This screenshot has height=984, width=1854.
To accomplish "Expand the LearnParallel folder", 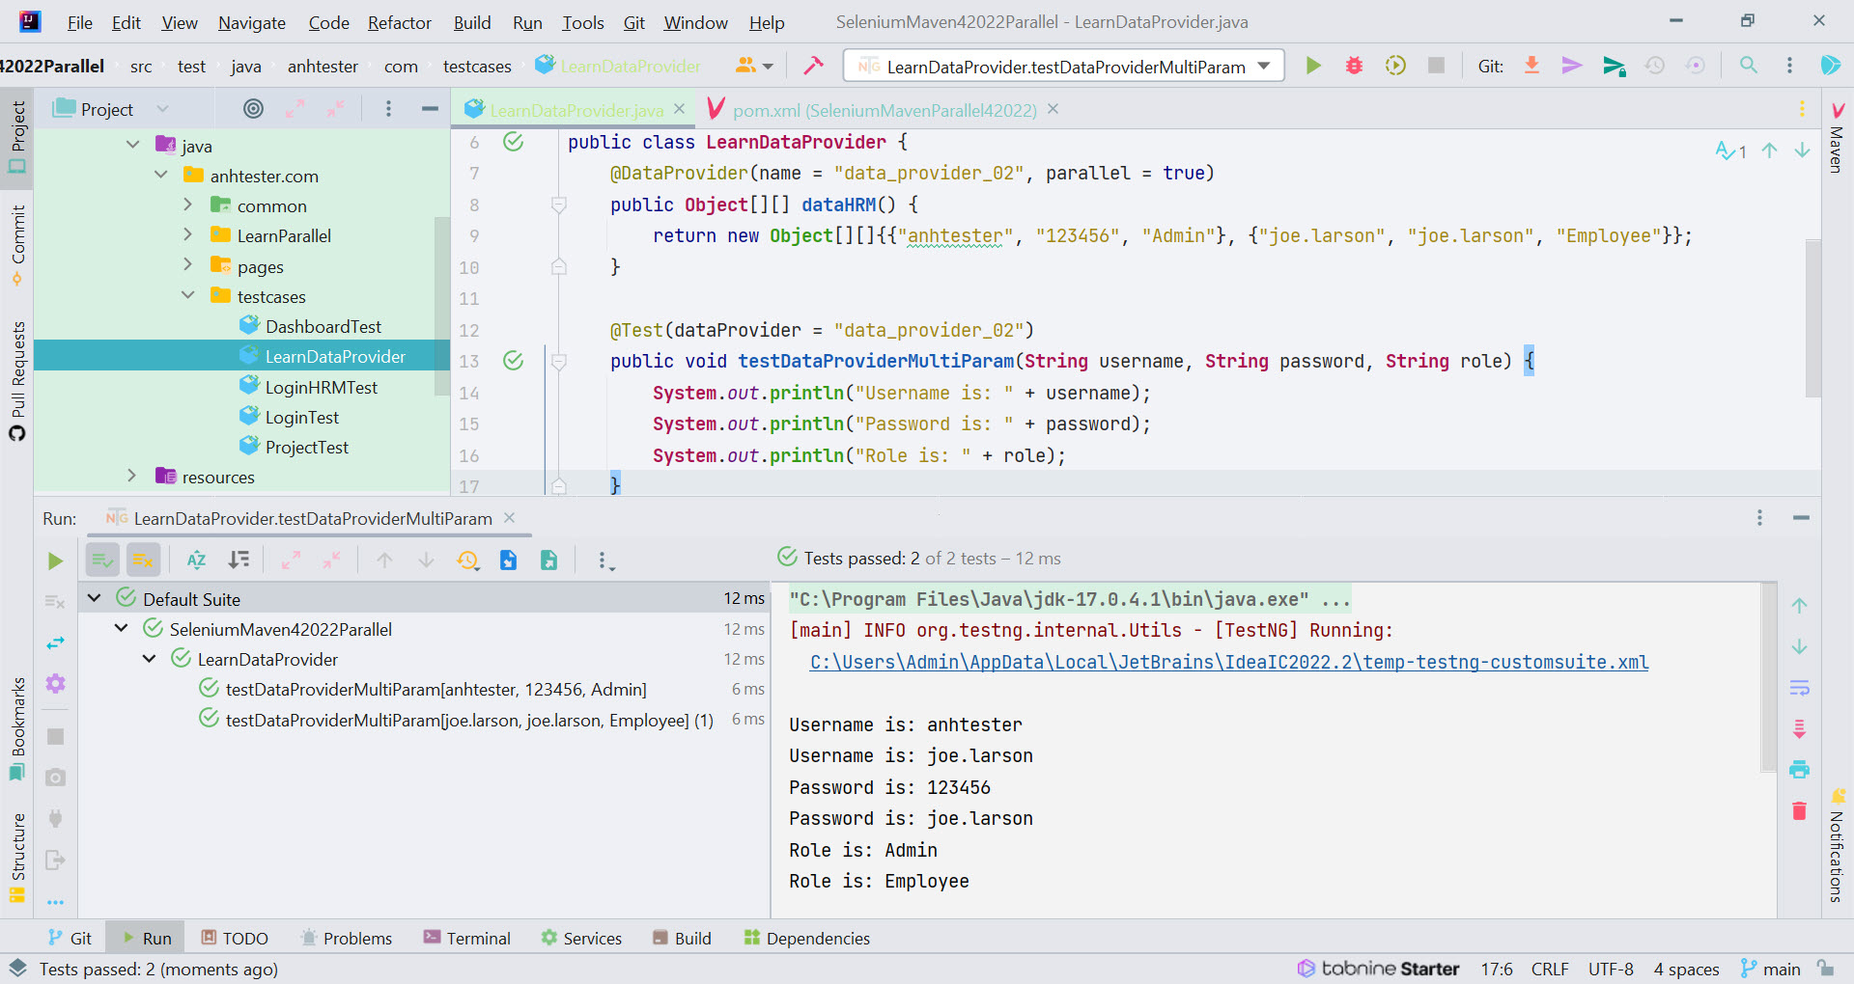I will [x=187, y=234].
